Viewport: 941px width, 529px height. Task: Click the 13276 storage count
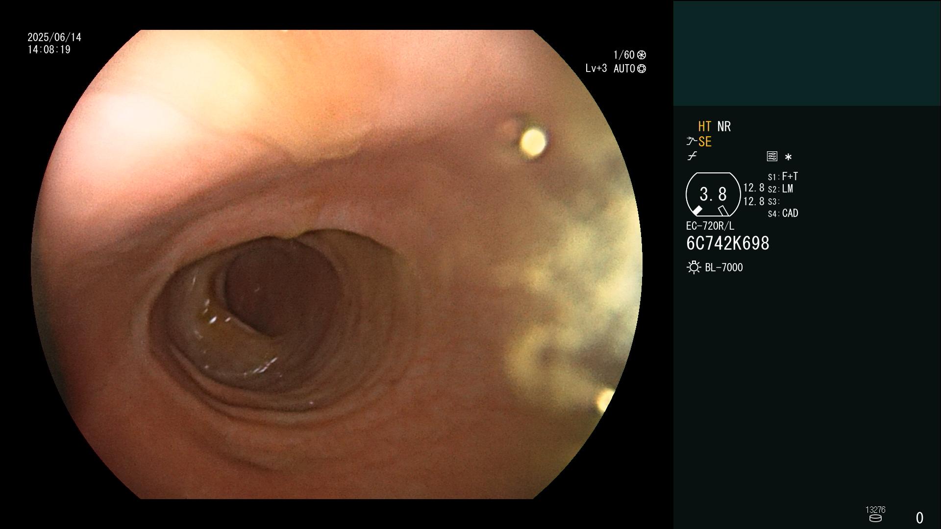(x=875, y=510)
